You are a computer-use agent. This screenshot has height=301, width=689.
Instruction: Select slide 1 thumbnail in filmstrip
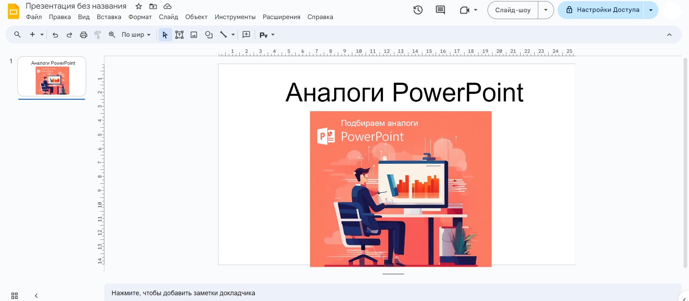click(51, 76)
